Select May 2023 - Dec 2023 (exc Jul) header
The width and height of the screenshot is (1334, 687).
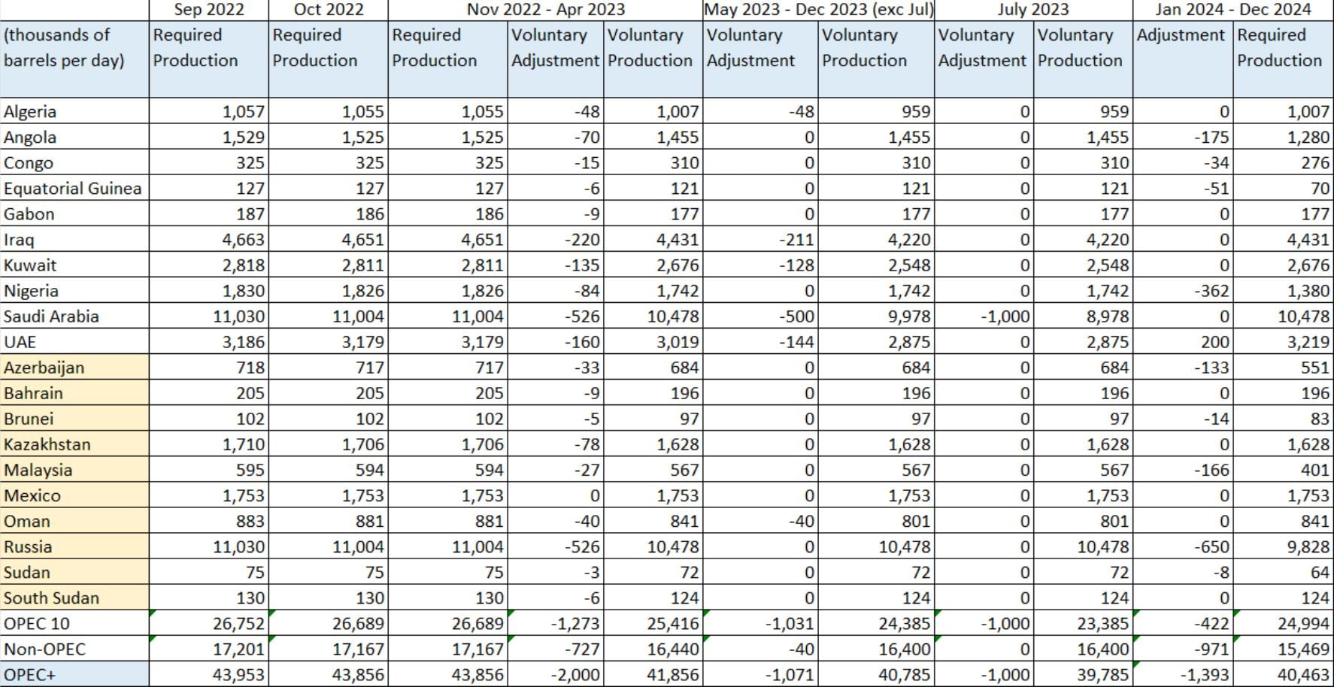pyautogui.click(x=819, y=10)
